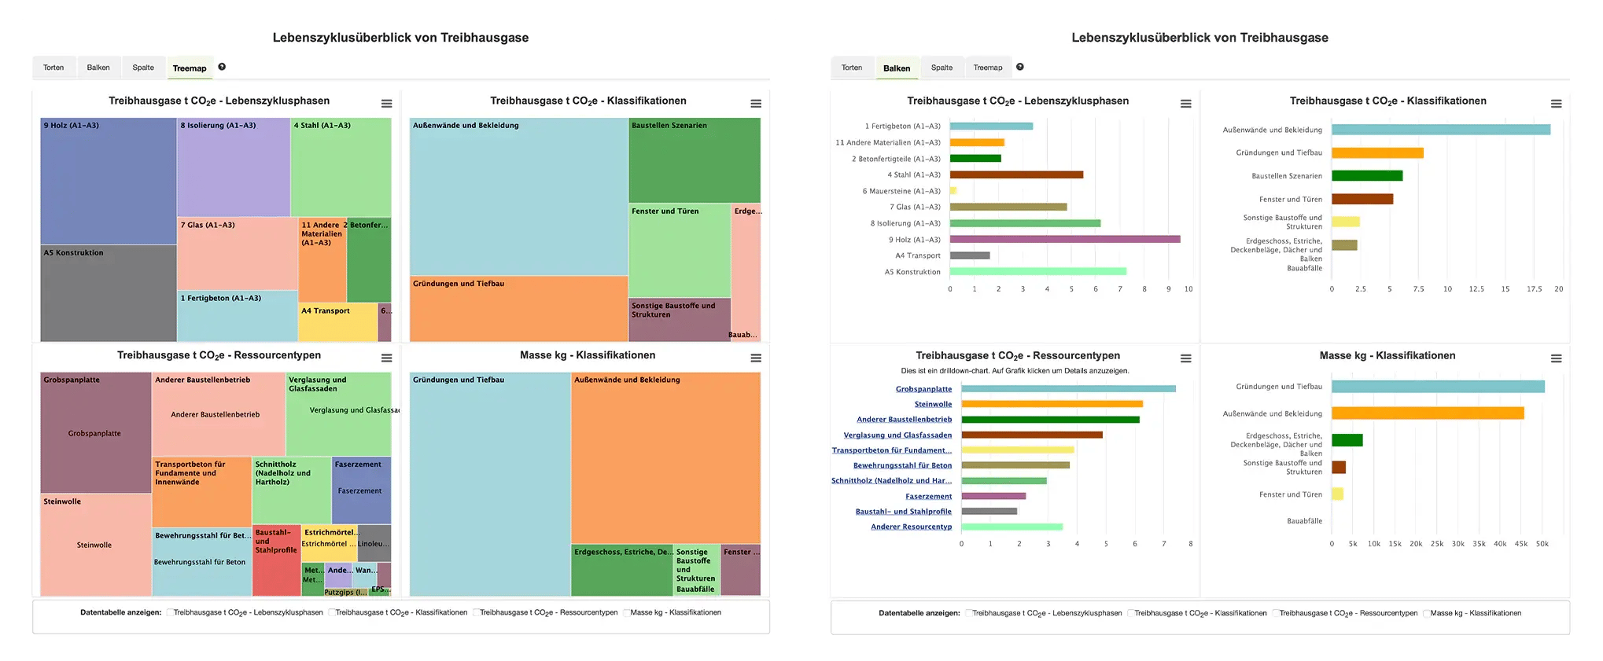The width and height of the screenshot is (1603, 661).
Task: Tick CO2e Klassifikationen data table checkbox in treemap view
Action: coord(331,612)
